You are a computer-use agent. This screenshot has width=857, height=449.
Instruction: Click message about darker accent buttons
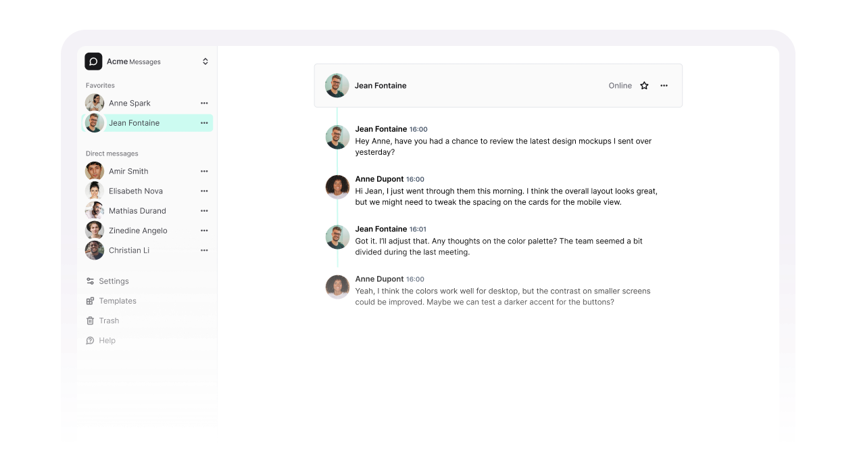coord(503,297)
